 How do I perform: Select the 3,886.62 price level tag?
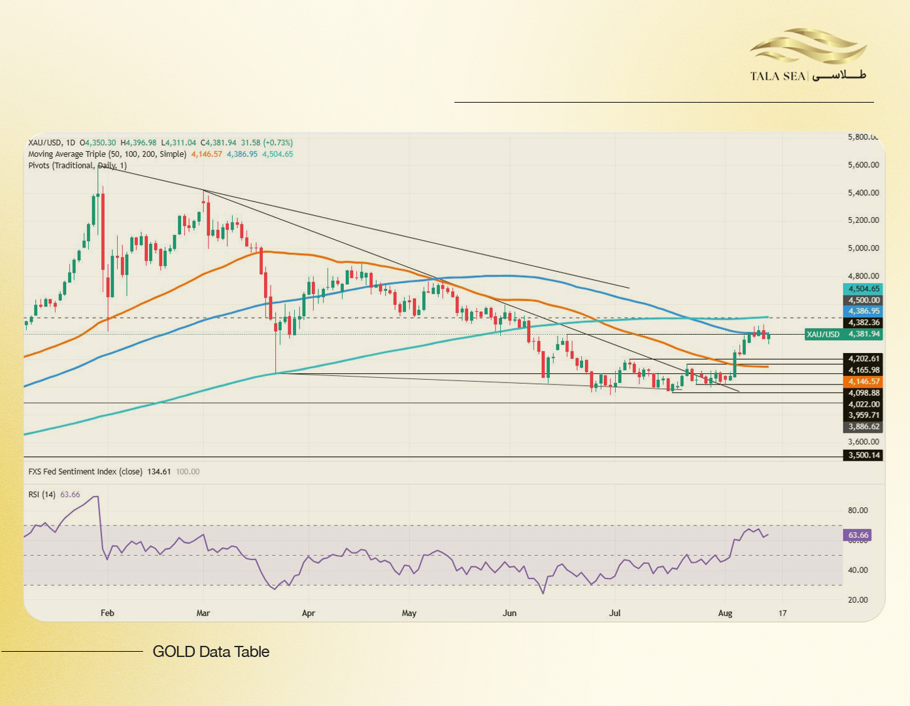click(x=863, y=426)
